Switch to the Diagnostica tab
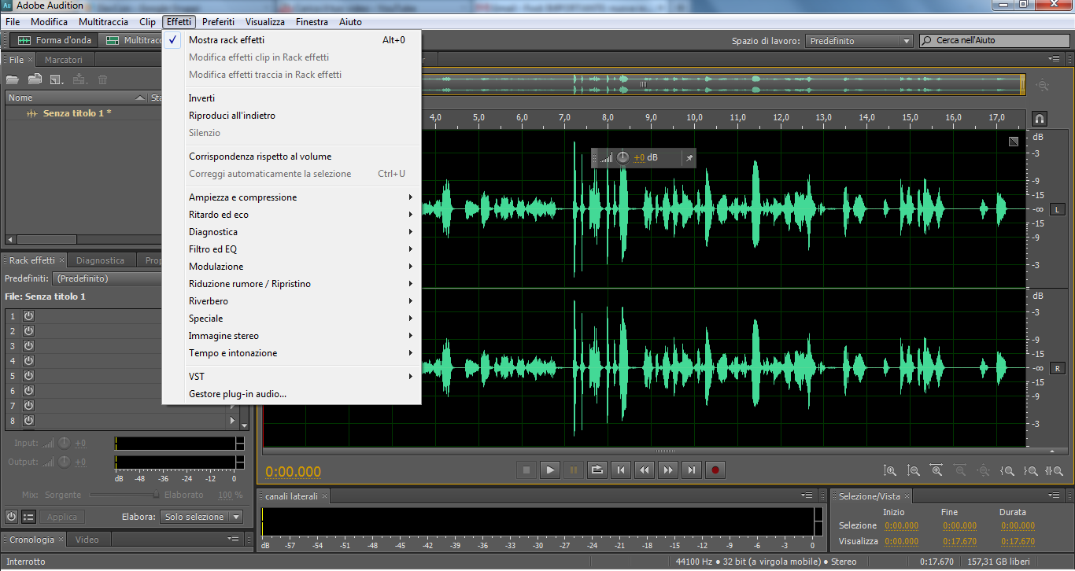The image size is (1075, 571). click(100, 260)
